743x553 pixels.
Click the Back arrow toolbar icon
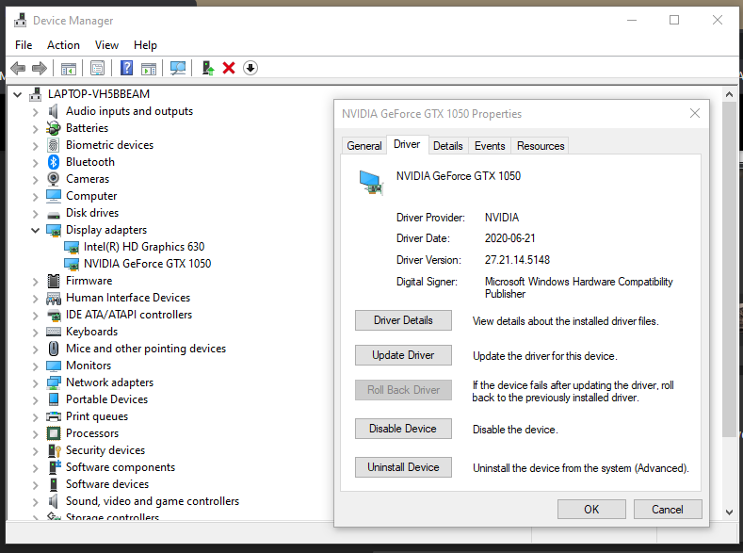tap(18, 68)
